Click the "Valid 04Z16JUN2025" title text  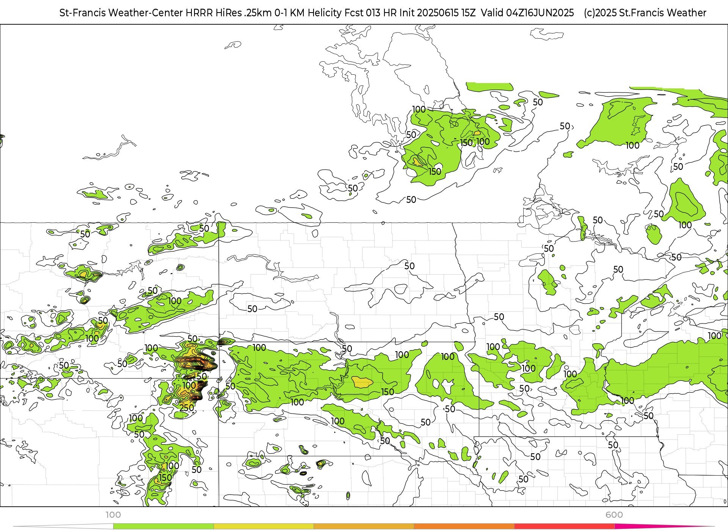point(527,13)
